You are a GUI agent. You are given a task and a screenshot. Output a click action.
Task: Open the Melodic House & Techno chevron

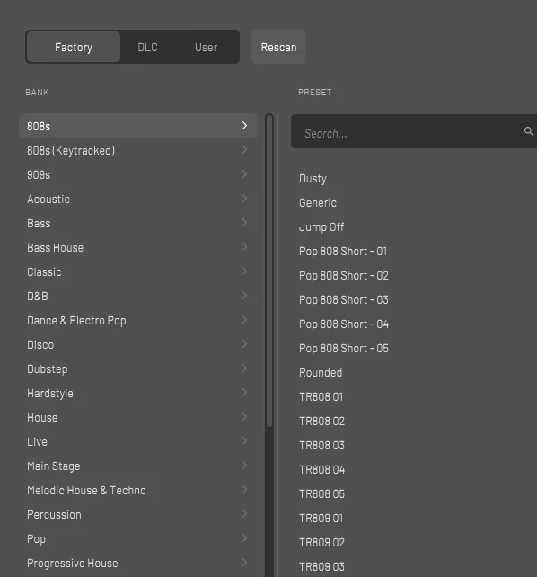245,490
